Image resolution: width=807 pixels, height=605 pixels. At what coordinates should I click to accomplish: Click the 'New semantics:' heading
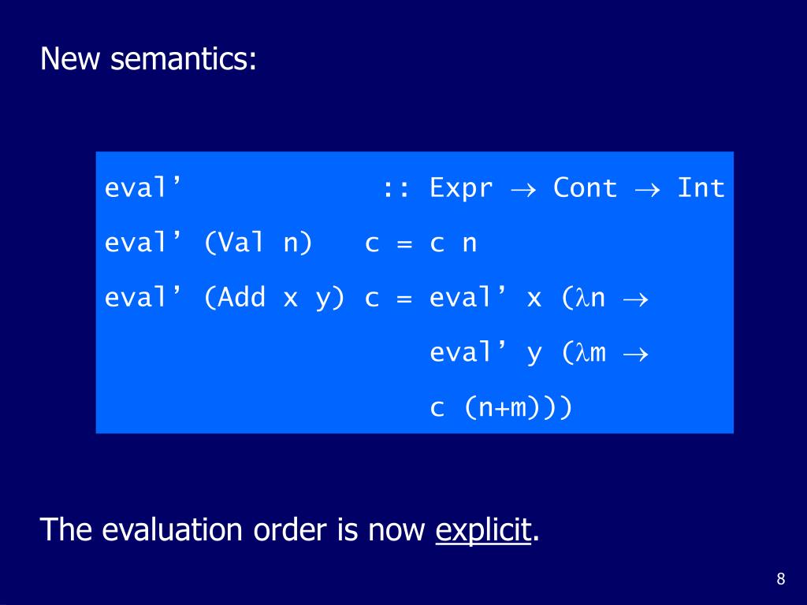click(148, 58)
